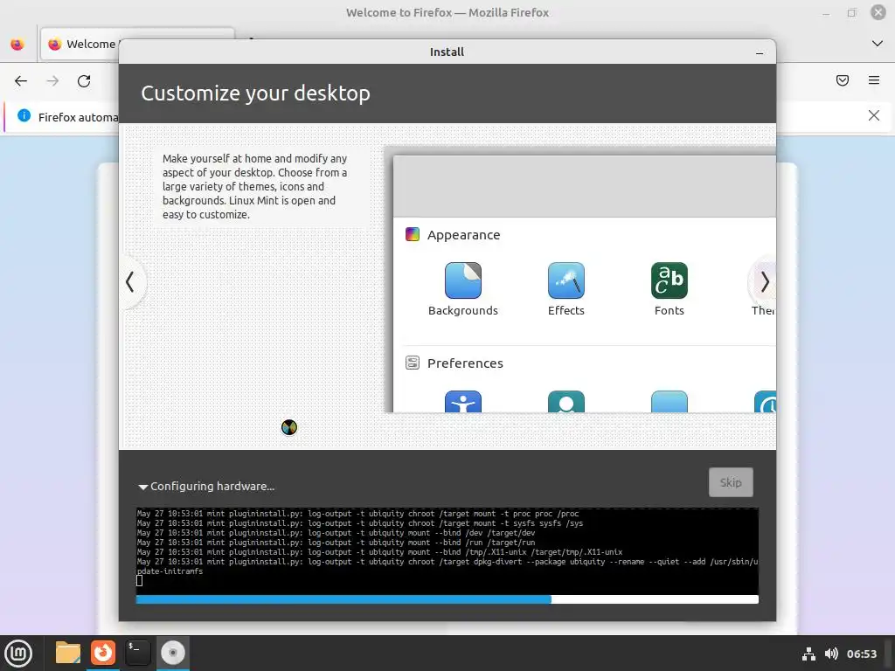The width and height of the screenshot is (895, 671).
Task: Click the Firefox back arrow
Action: (x=21, y=81)
